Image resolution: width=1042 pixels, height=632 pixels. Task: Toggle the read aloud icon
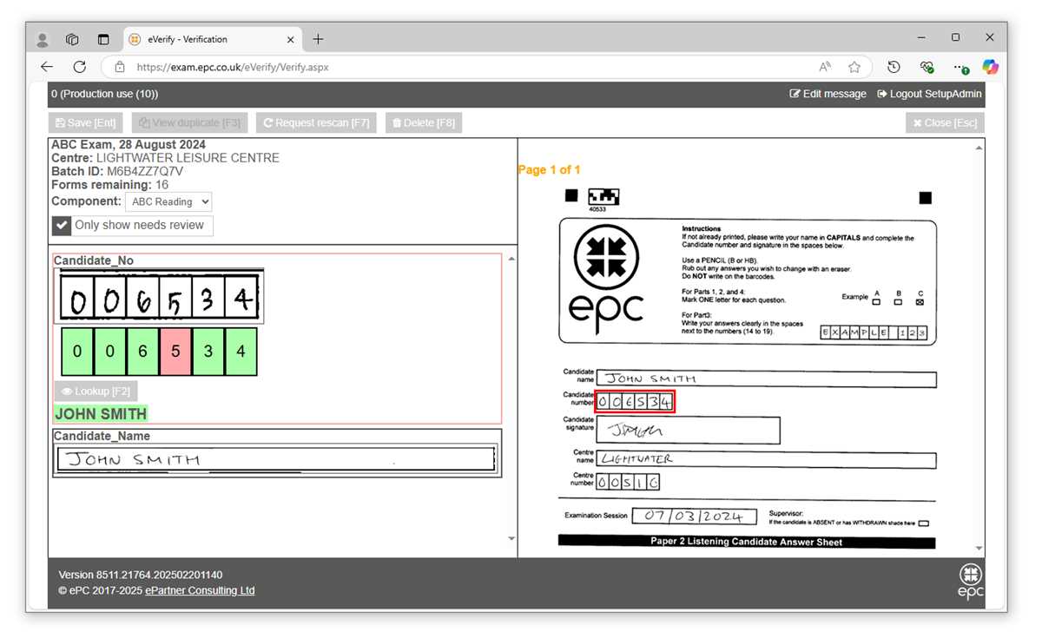825,67
